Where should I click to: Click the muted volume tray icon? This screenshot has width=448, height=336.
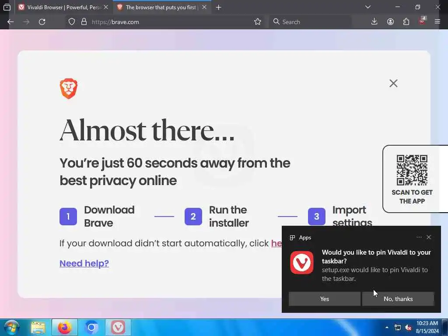[408, 327]
